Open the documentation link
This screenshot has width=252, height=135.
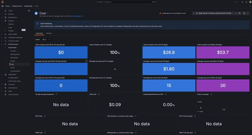pyautogui.click(x=76, y=16)
